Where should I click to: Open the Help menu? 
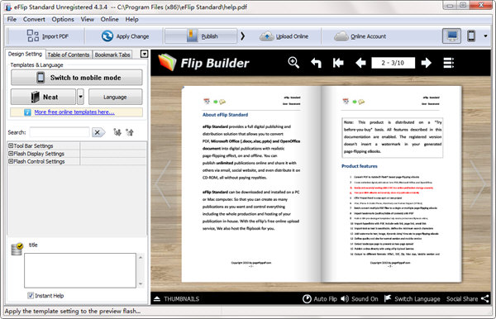[131, 19]
